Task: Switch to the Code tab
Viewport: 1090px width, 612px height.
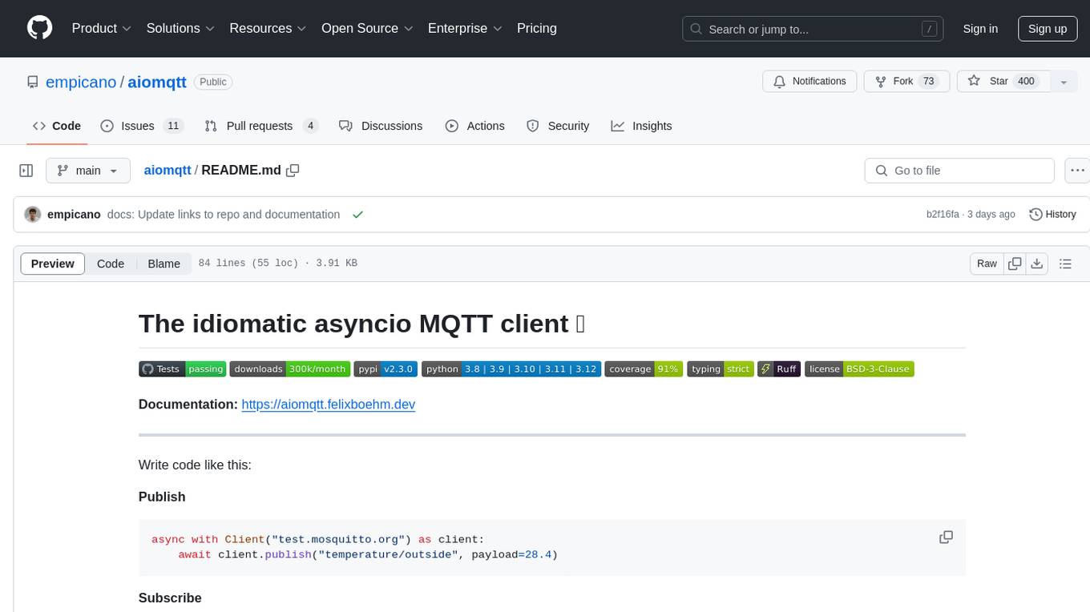Action: 57,126
